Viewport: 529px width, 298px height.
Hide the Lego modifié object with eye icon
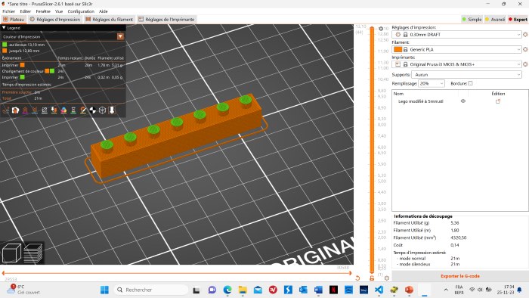pyautogui.click(x=462, y=101)
